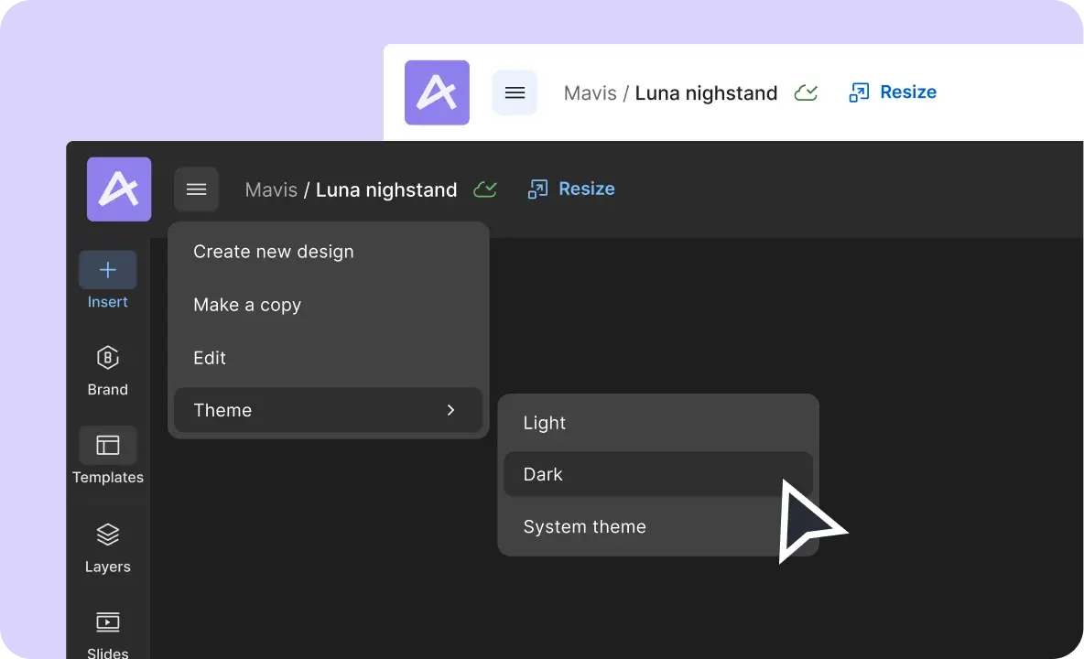The image size is (1084, 659).
Task: Click the app logo in the white toolbar
Action: (437, 92)
